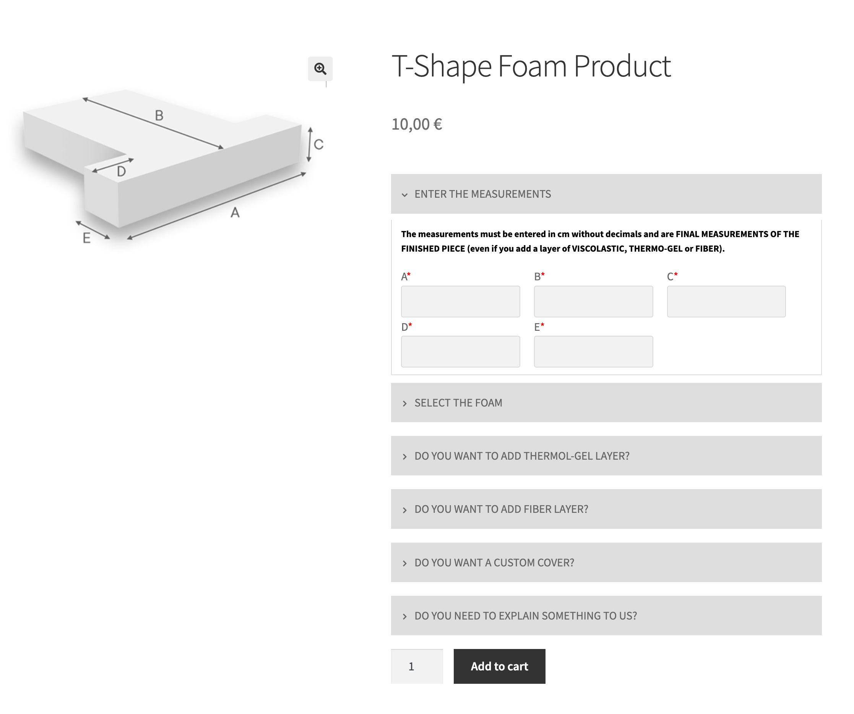Image resolution: width=854 pixels, height=714 pixels.
Task: Open the Fiber Layer accordion
Action: [501, 509]
